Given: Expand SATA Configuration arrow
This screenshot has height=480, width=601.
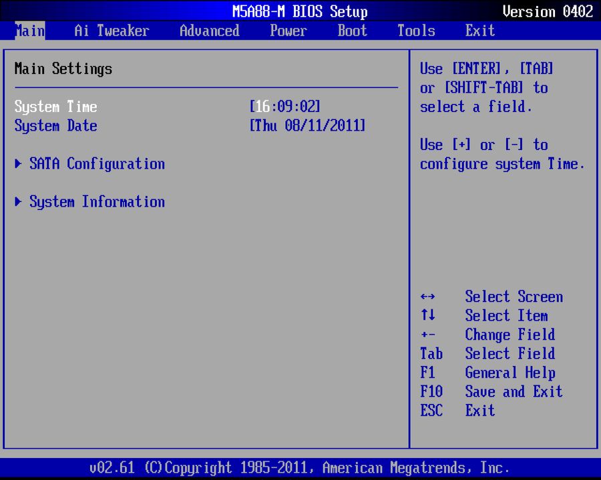Looking at the screenshot, I should 18,164.
